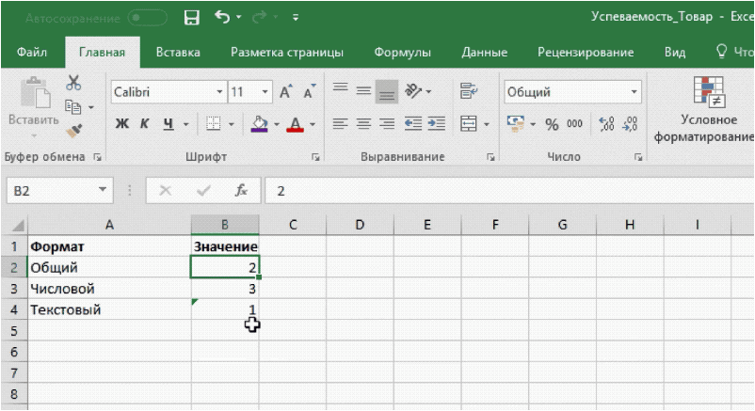Click the Cut scissors icon

73,83
